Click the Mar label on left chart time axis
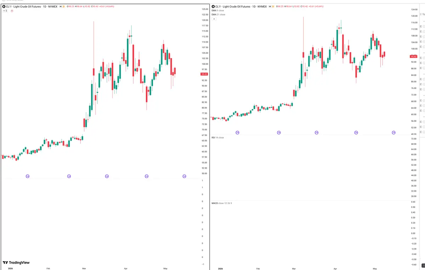 [84, 269]
